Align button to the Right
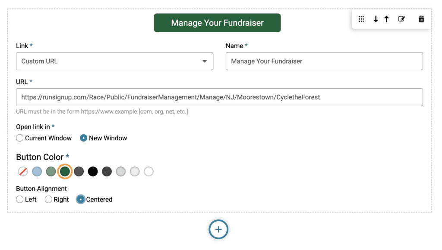 [48, 199]
